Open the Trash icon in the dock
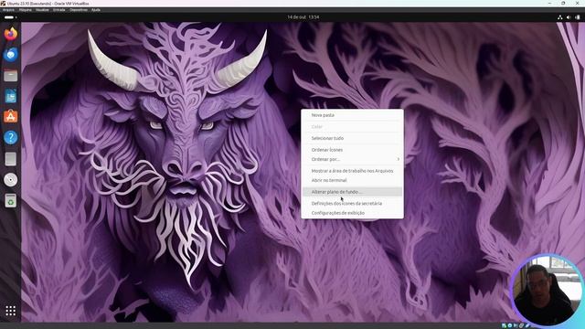Screen dimensions: 585x329 (10, 201)
